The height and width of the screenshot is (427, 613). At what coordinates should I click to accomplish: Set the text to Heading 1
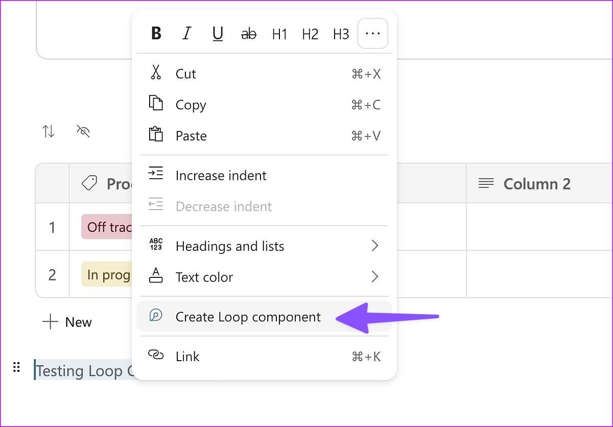tap(279, 34)
